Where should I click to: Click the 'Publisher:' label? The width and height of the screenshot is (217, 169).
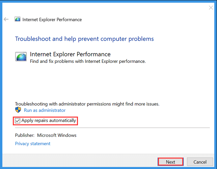coord(25,135)
